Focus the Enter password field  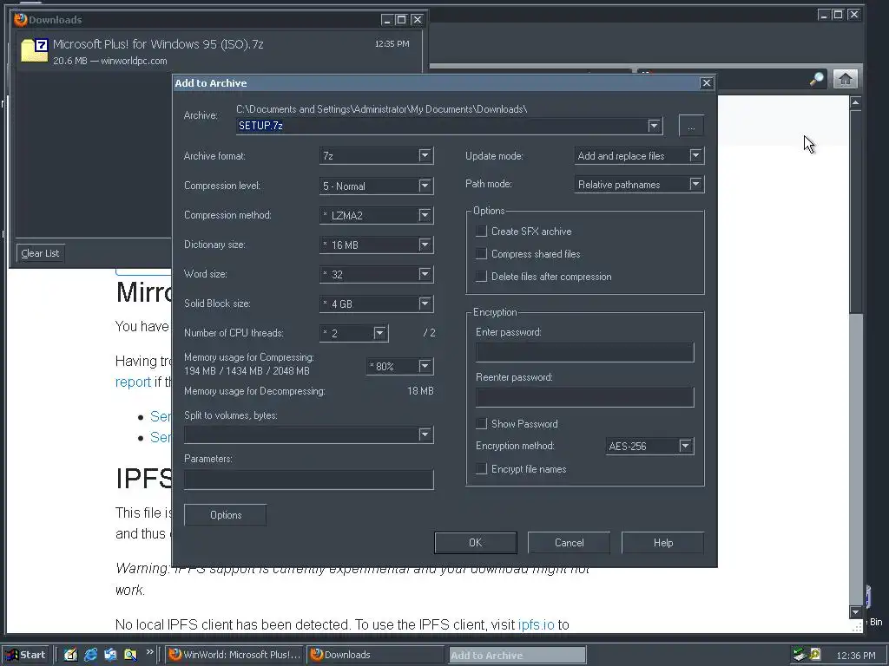click(x=584, y=352)
